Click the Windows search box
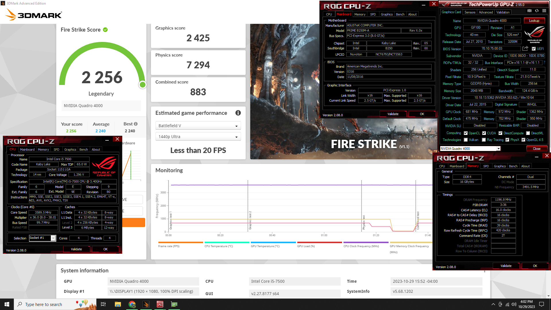The height and width of the screenshot is (310, 551). pyautogui.click(x=55, y=304)
